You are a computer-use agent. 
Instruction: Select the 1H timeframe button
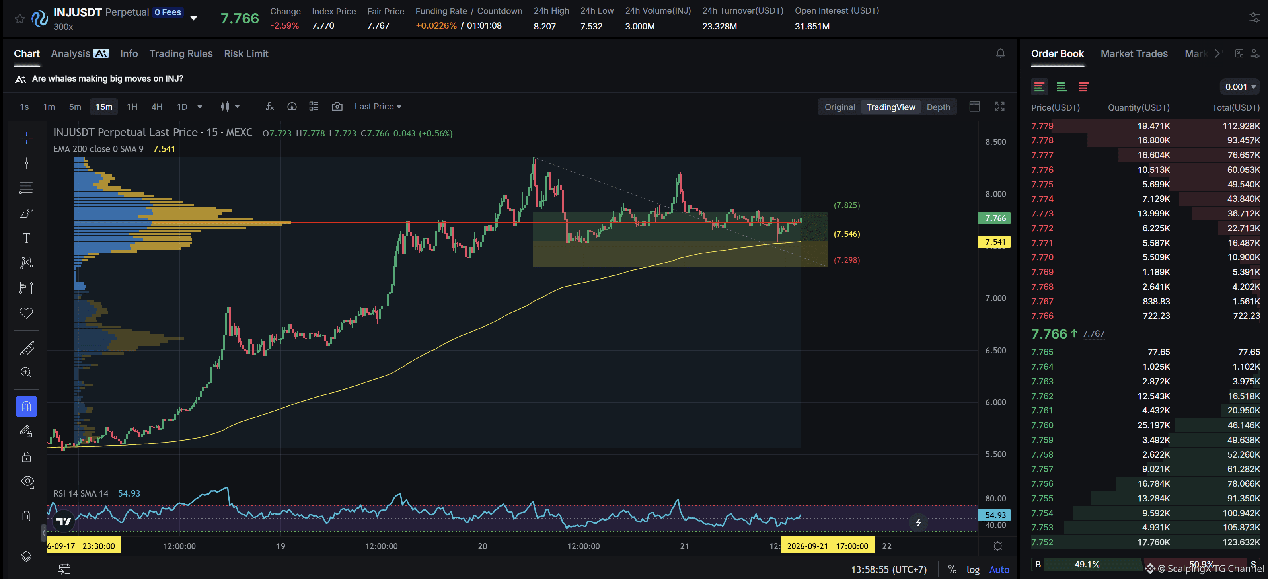[132, 106]
